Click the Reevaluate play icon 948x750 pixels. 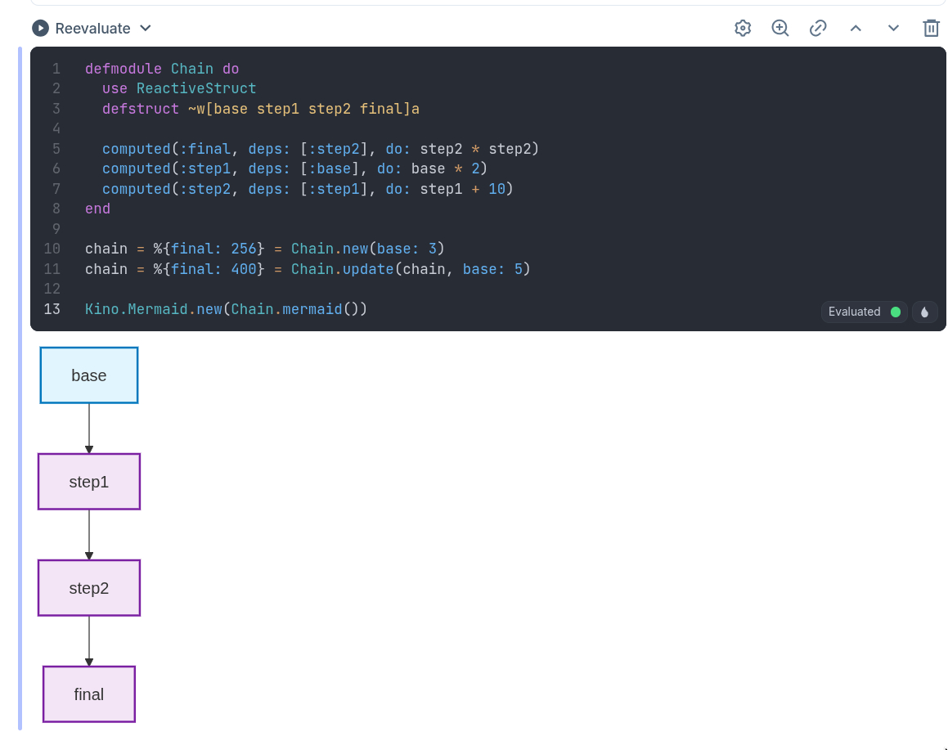[40, 29]
